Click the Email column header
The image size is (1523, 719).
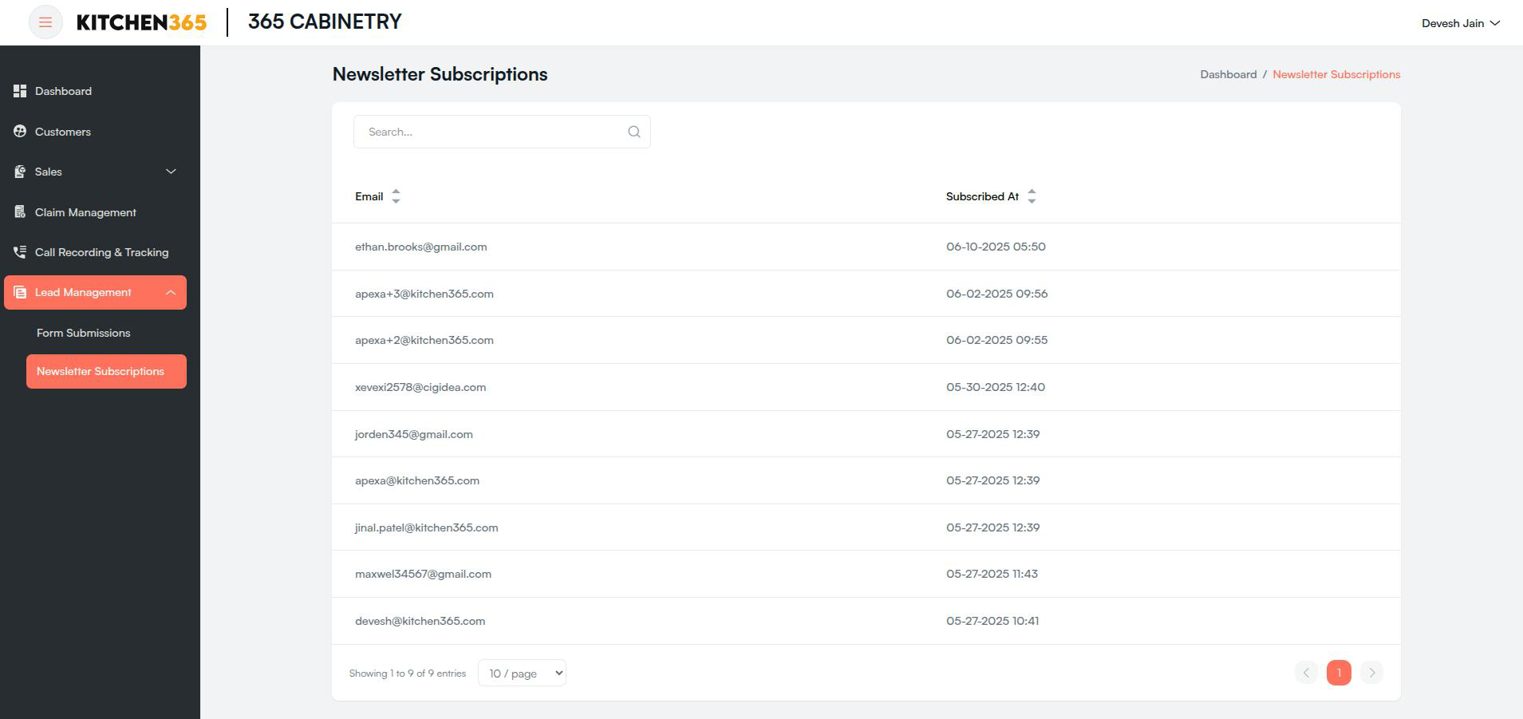pos(369,196)
